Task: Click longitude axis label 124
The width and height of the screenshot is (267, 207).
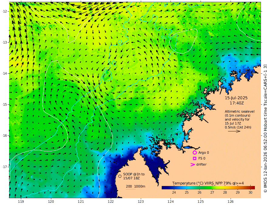Action: pos(171,202)
